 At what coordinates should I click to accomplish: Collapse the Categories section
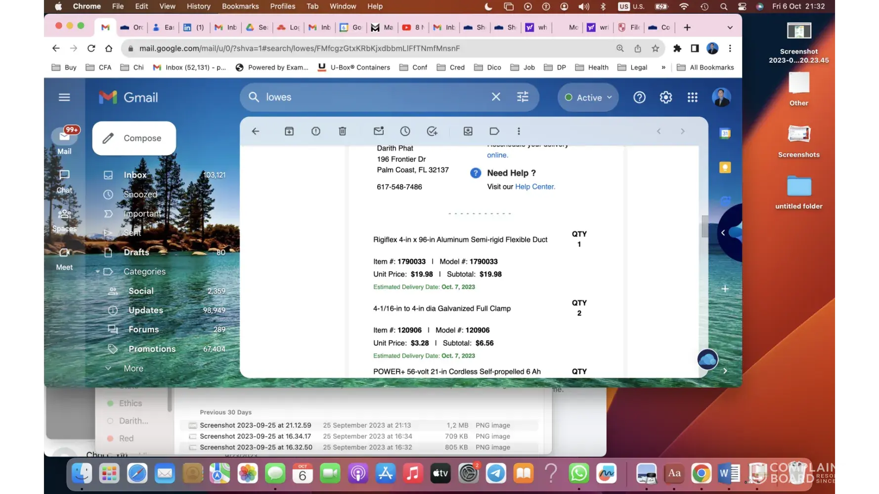click(98, 272)
